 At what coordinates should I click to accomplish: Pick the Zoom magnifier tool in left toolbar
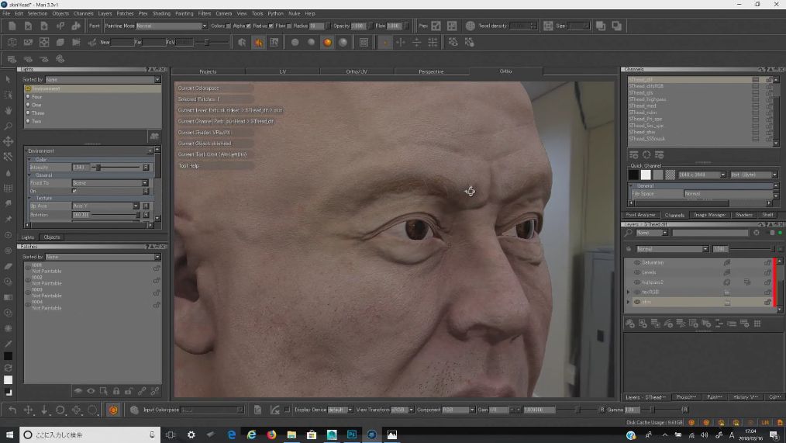point(8,126)
